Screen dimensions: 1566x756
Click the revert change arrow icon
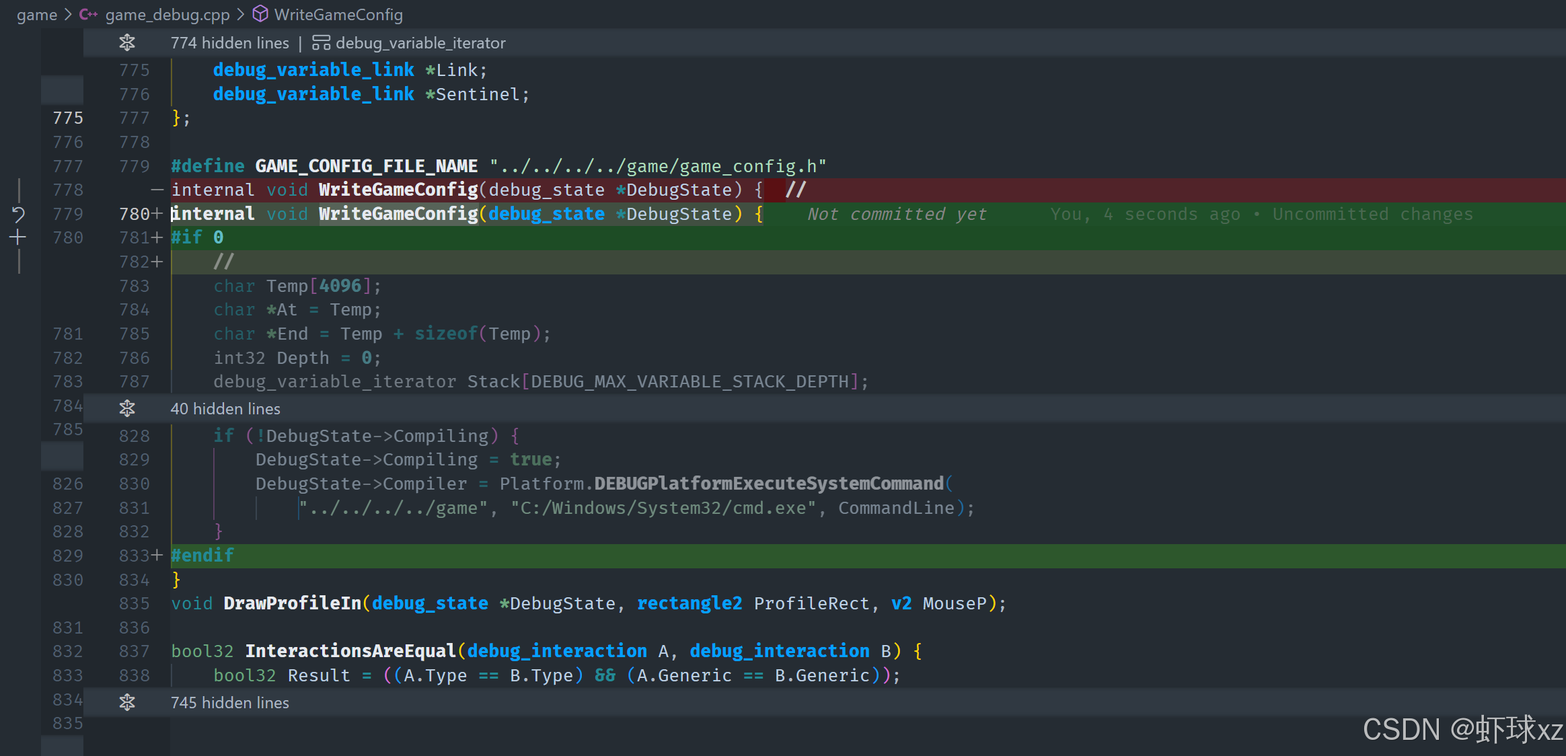click(18, 215)
